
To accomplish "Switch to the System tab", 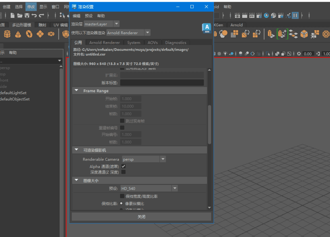I will (134, 43).
